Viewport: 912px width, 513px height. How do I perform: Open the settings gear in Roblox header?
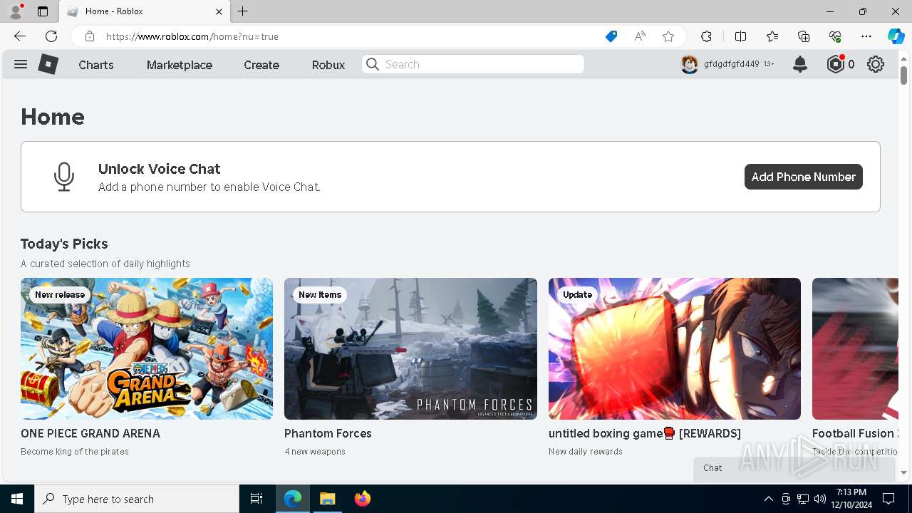[876, 64]
